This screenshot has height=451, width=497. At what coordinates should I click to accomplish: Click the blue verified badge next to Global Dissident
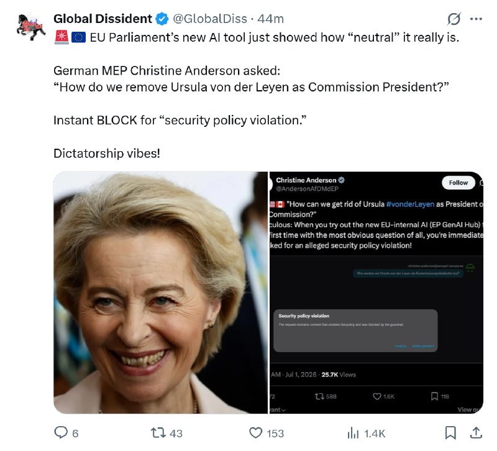(x=162, y=19)
